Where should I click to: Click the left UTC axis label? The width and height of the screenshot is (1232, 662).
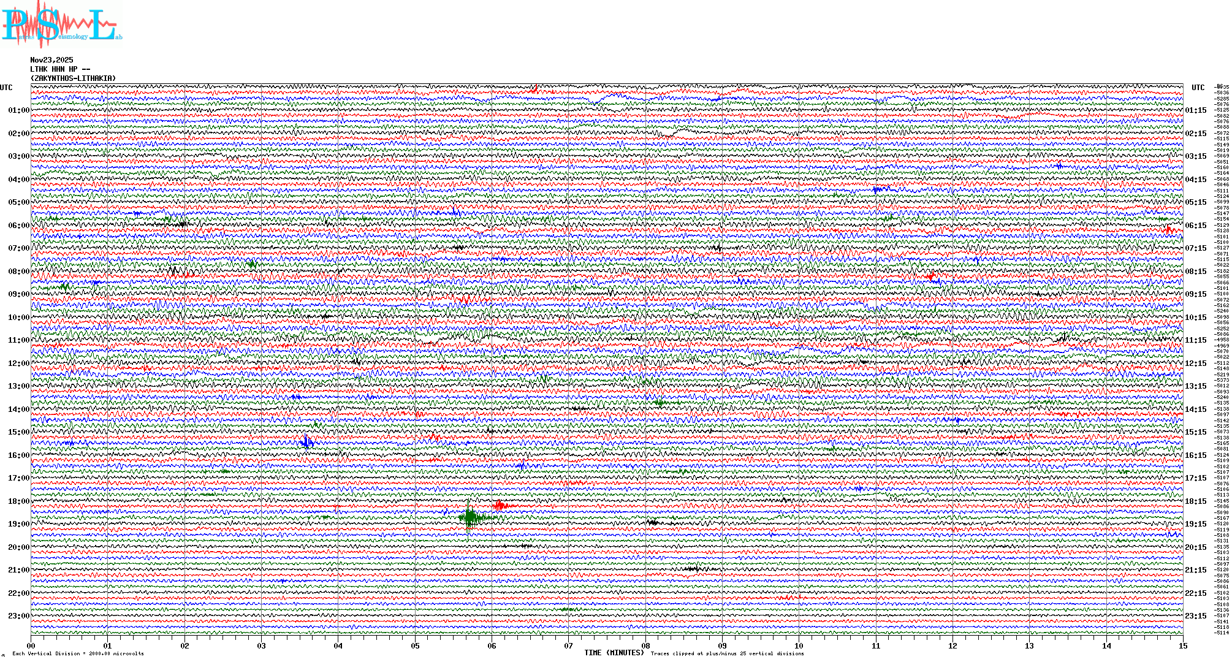6,88
